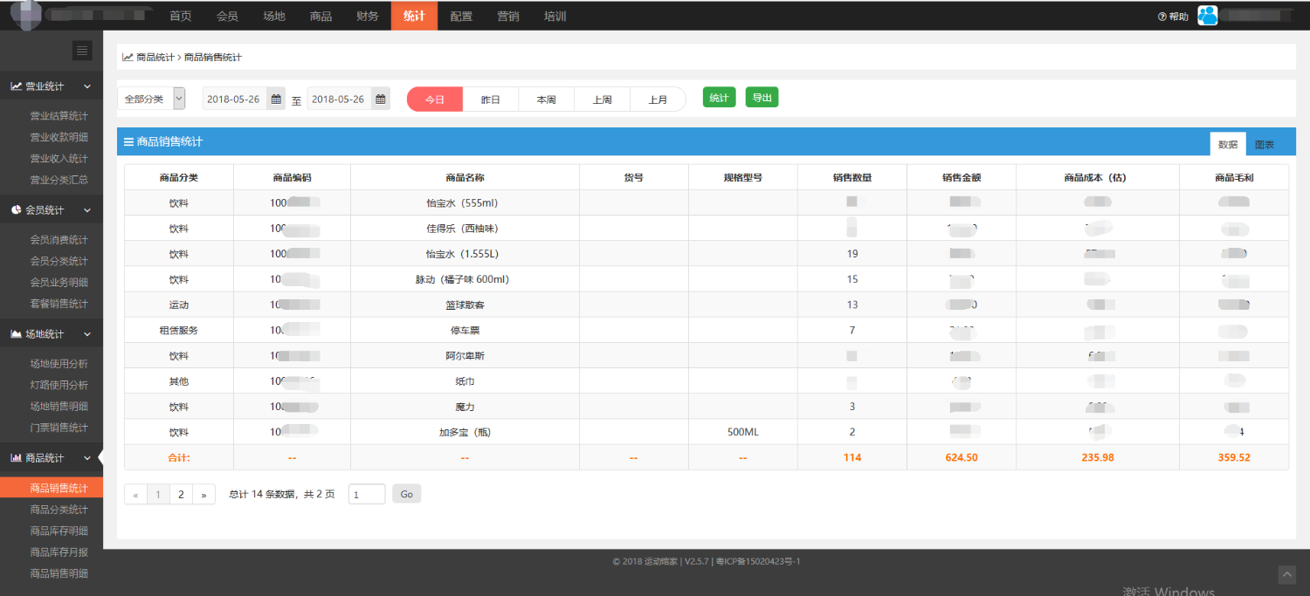1310x596 pixels.
Task: Click the page number input box
Action: coord(367,494)
